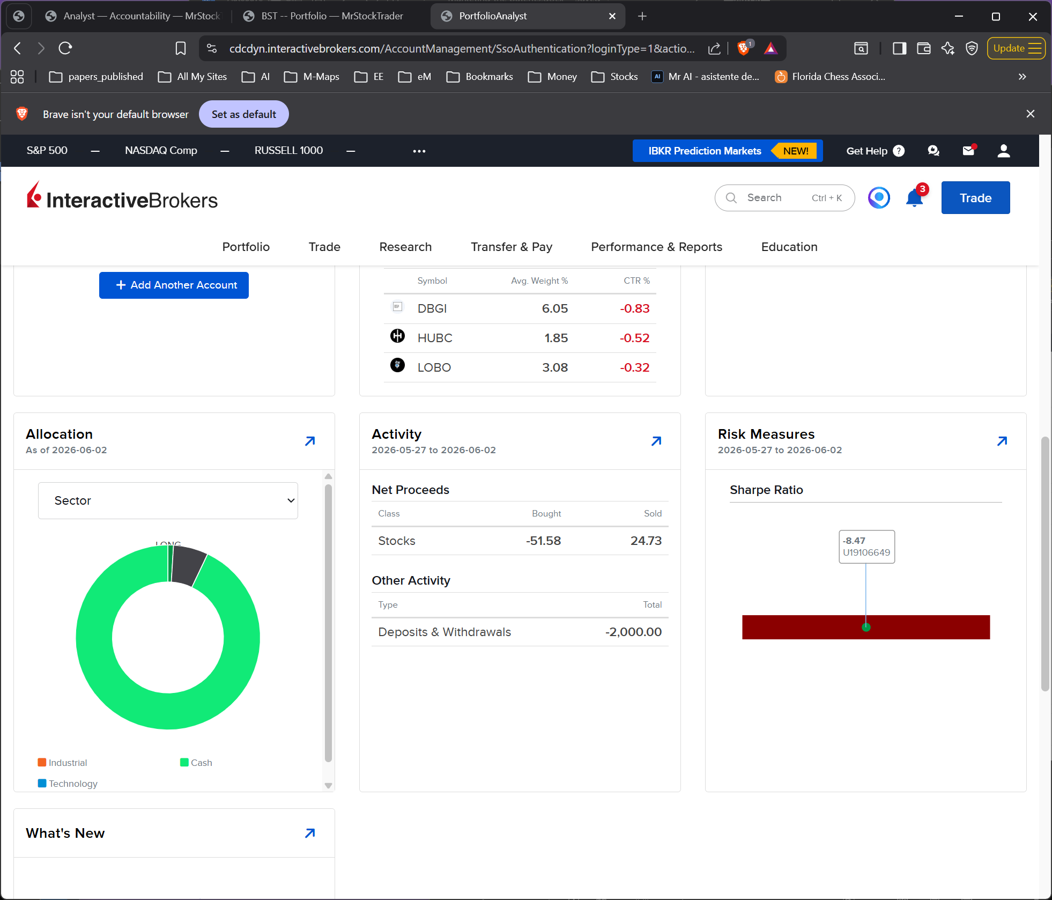The image size is (1052, 900).
Task: Open the Get Help question mark
Action: [899, 151]
